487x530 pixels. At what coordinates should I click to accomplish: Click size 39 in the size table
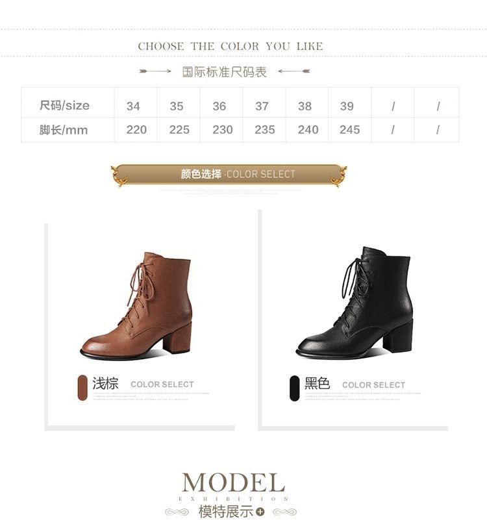(347, 106)
